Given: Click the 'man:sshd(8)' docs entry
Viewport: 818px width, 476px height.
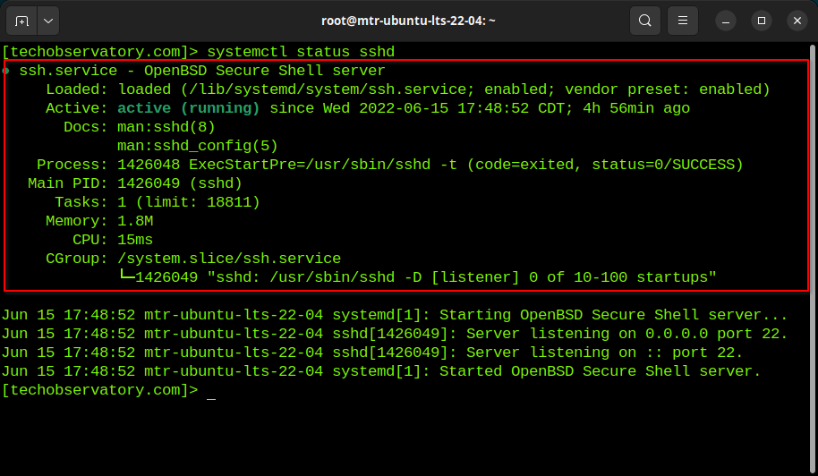Looking at the screenshot, I should [x=166, y=127].
